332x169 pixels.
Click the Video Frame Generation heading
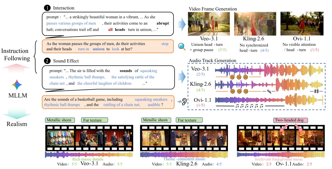[213, 9]
